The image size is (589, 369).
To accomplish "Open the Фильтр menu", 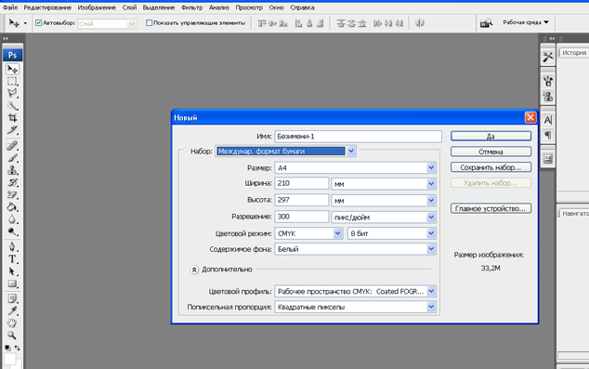I will [x=191, y=7].
